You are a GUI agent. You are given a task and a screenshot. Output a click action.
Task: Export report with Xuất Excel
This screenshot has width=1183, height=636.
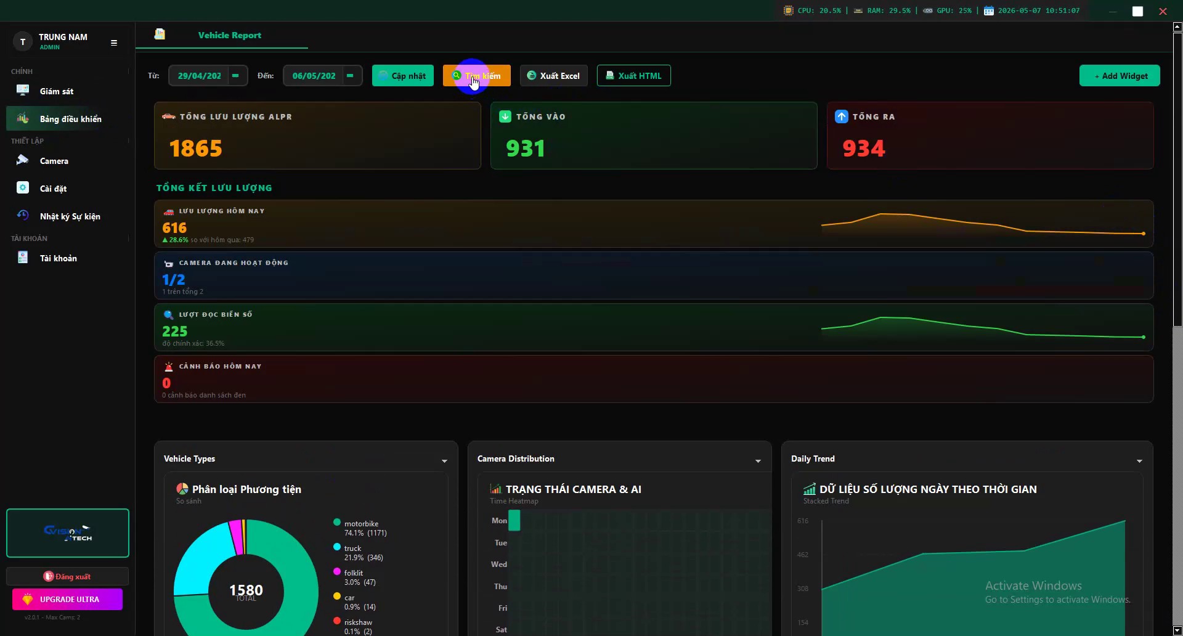(x=554, y=76)
